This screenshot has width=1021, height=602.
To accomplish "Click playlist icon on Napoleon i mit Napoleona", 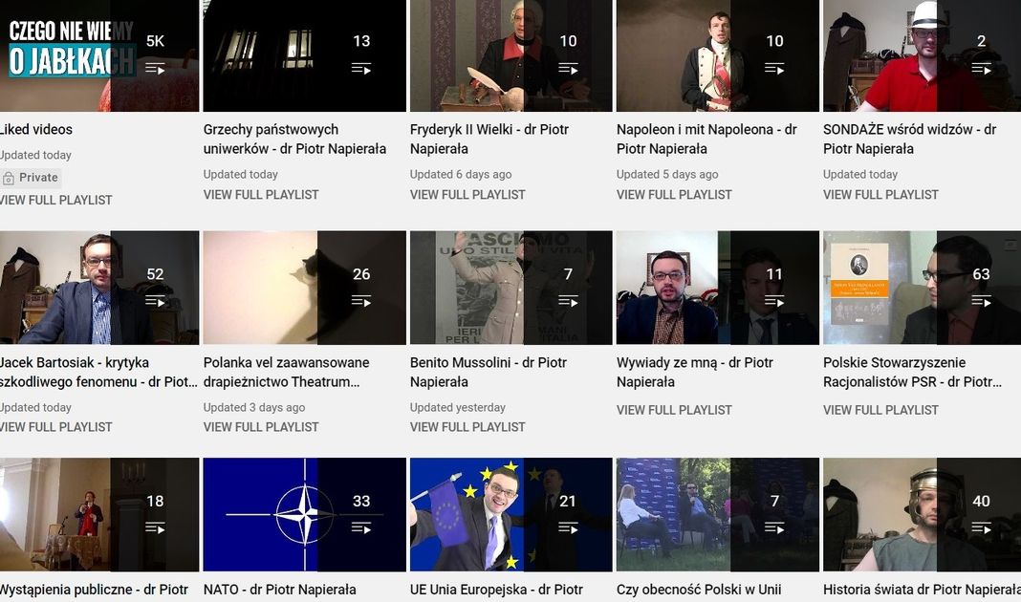I will pos(774,69).
